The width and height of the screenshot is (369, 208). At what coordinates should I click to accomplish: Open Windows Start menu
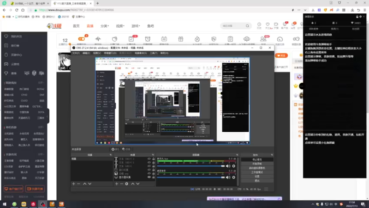click(5, 204)
